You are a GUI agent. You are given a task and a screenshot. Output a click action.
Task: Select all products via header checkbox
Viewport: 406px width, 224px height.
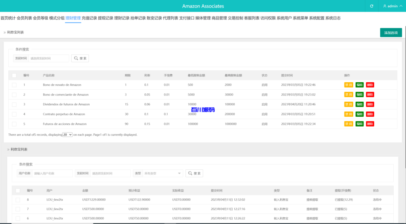[14, 75]
